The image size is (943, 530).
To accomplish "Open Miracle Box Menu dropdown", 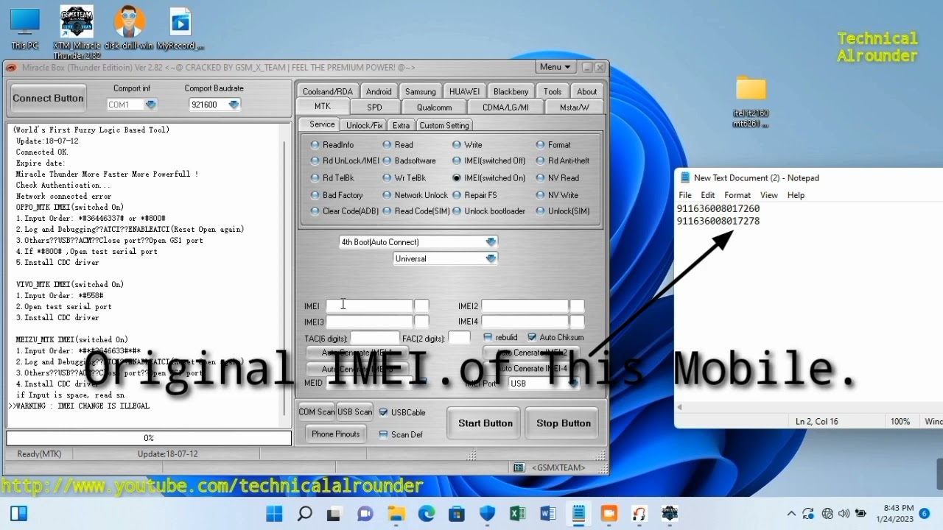I will 555,67.
